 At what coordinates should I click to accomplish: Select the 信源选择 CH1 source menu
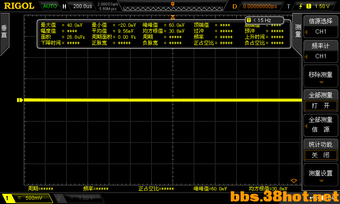(x=320, y=26)
